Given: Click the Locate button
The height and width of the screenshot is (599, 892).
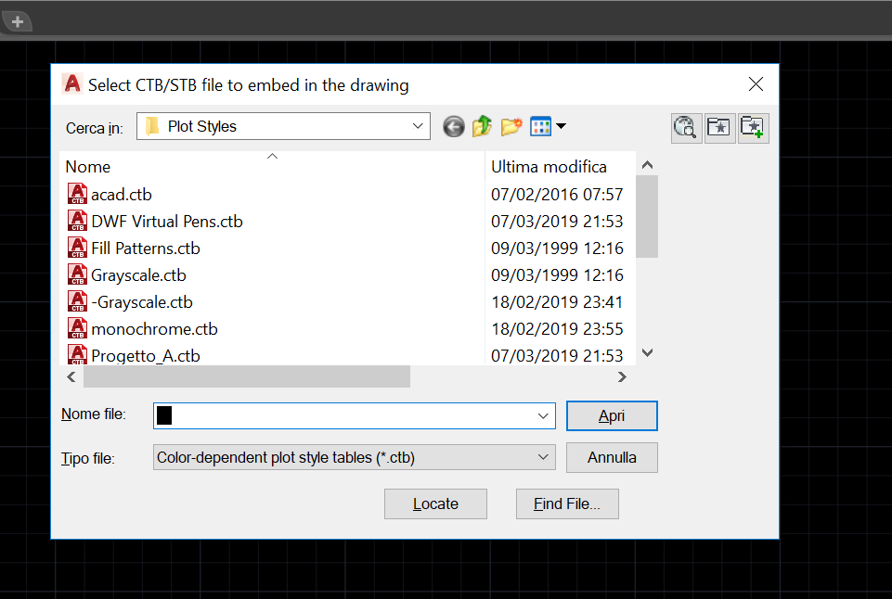Looking at the screenshot, I should [435, 503].
